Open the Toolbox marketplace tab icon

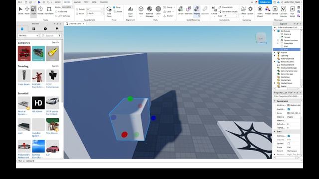click(x=22, y=29)
